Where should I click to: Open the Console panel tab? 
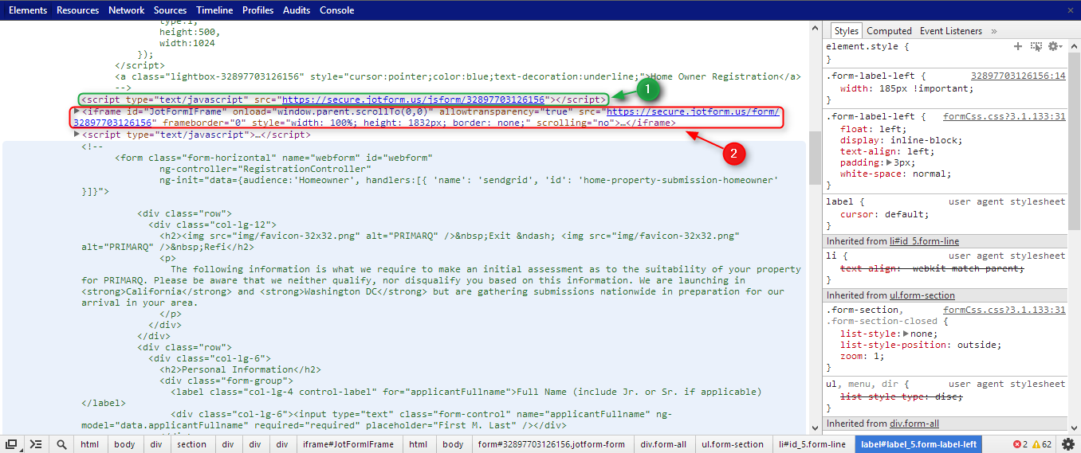[337, 10]
